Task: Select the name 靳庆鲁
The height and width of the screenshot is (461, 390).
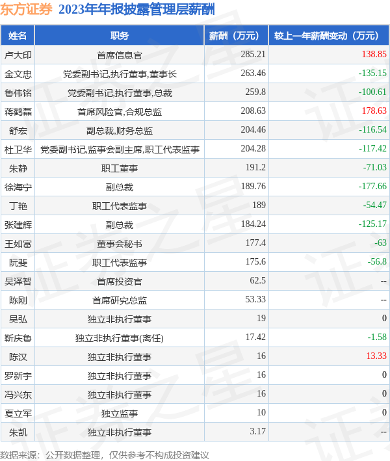Action: coord(18,338)
